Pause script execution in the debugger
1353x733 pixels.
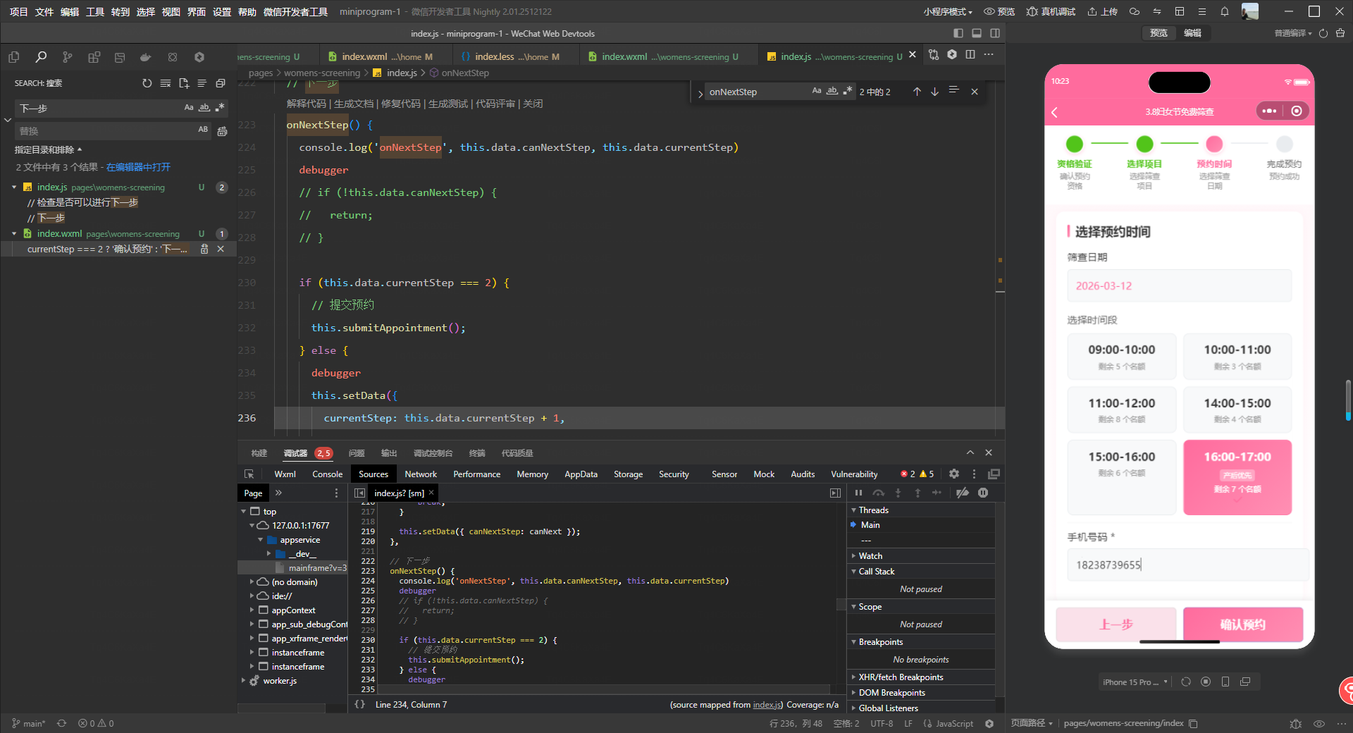pyautogui.click(x=858, y=493)
